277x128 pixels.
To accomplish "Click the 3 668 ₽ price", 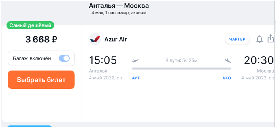I will tap(41, 40).
